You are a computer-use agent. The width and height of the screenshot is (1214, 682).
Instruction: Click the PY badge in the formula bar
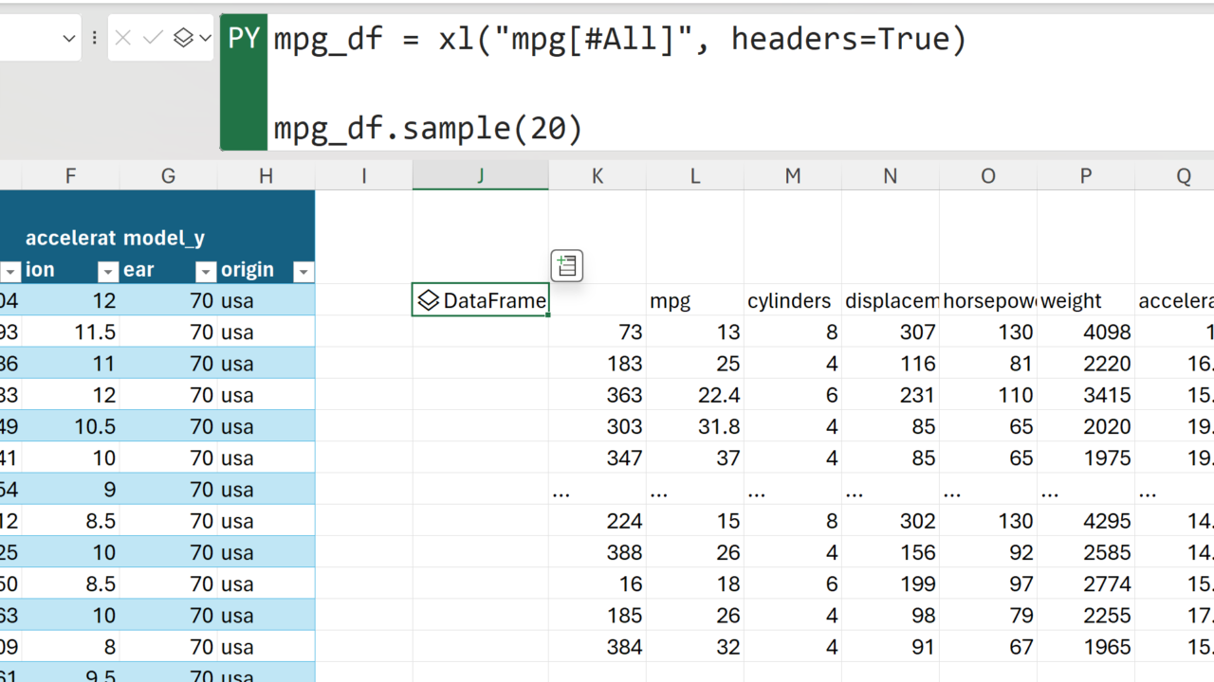coord(244,39)
